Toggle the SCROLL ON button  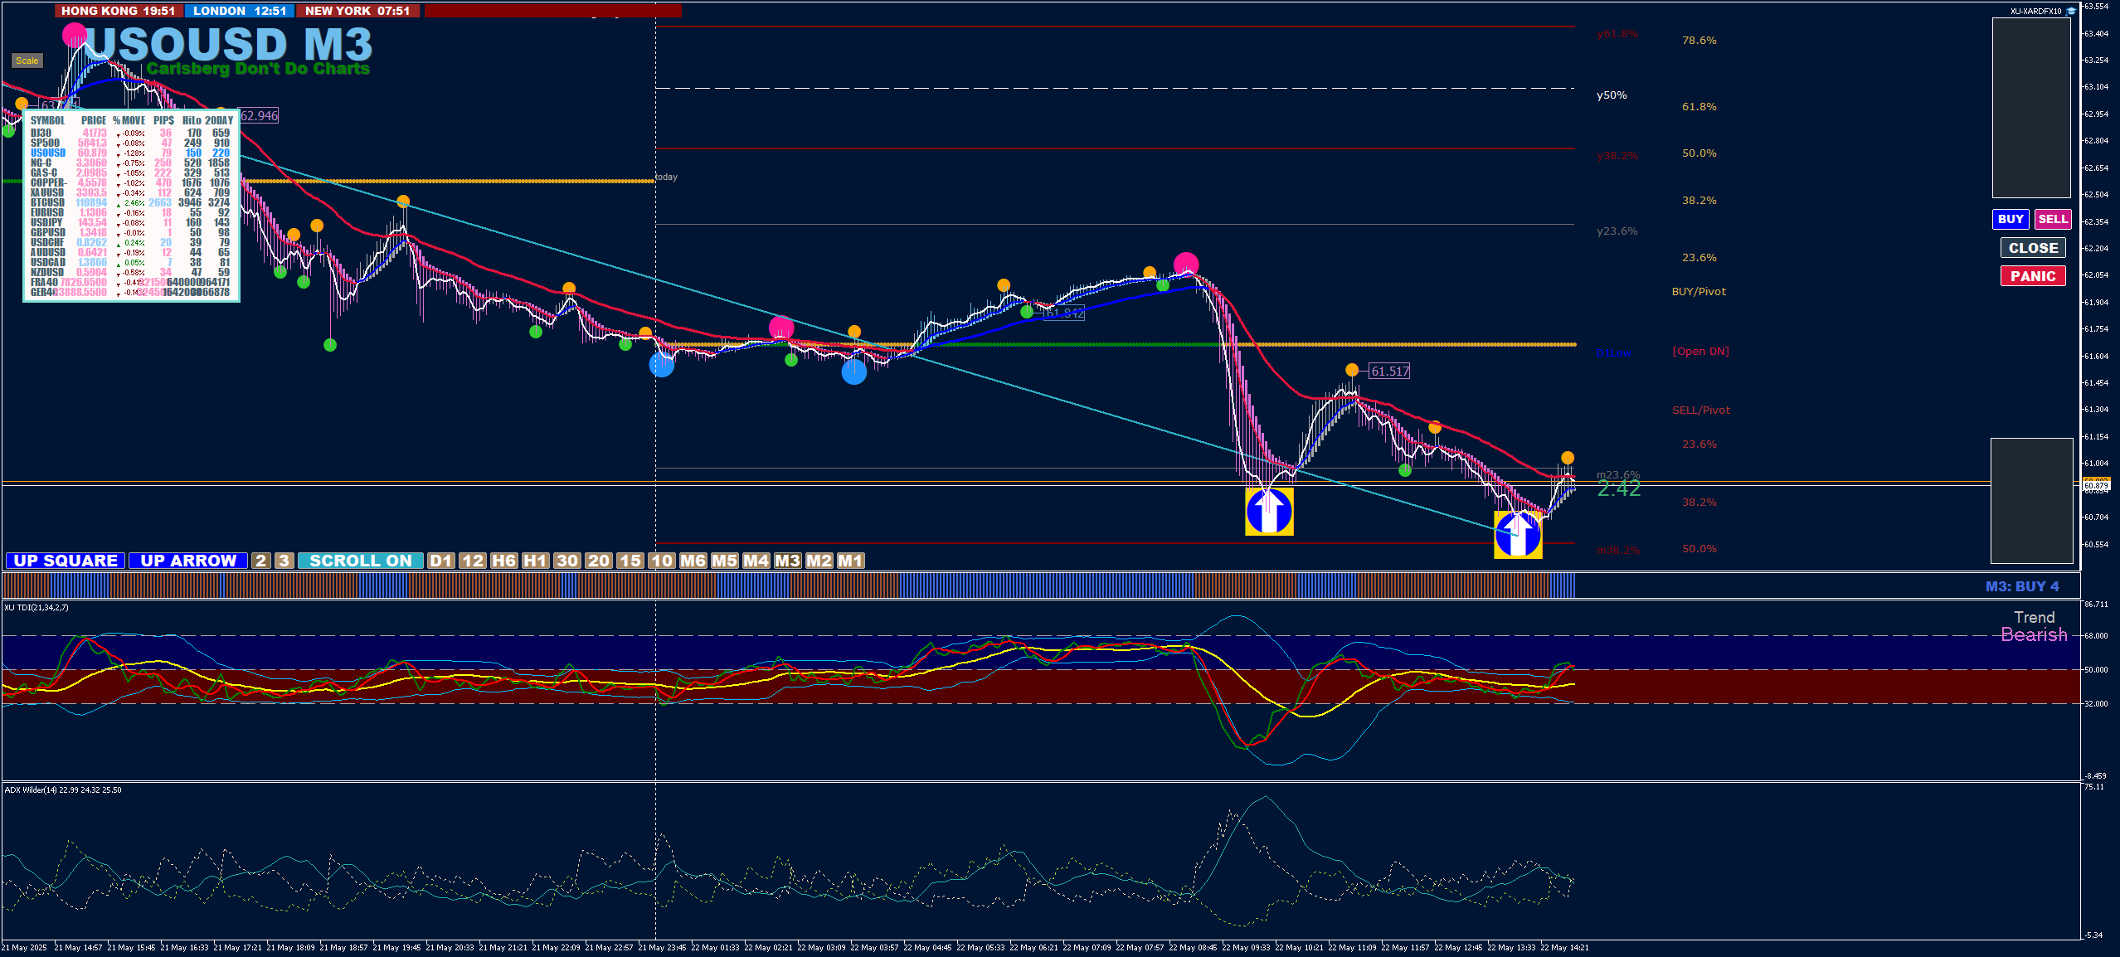point(360,561)
